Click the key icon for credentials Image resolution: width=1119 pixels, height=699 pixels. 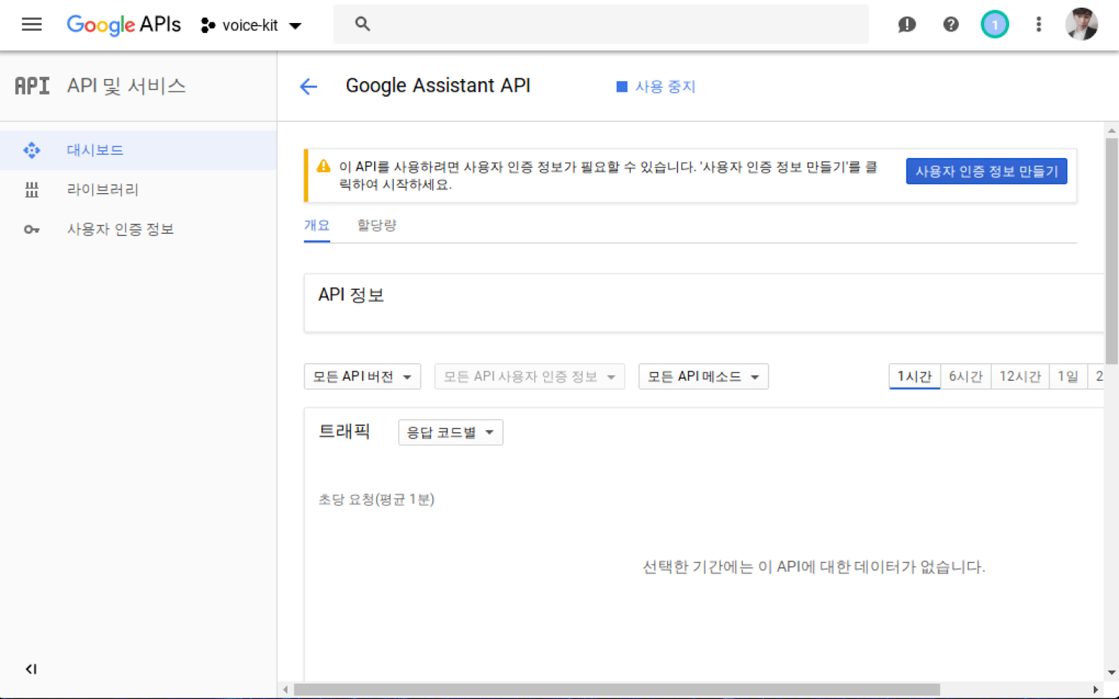point(31,230)
